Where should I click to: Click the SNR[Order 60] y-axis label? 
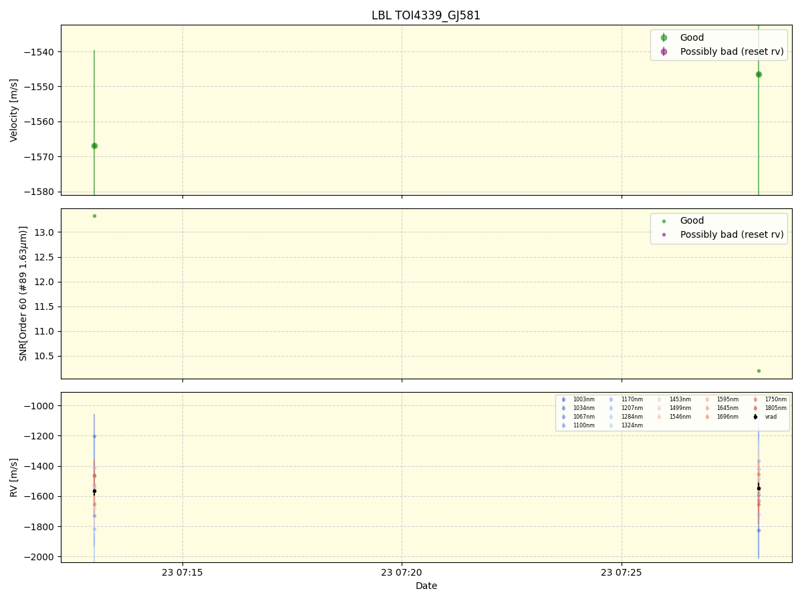pyautogui.click(x=23, y=293)
